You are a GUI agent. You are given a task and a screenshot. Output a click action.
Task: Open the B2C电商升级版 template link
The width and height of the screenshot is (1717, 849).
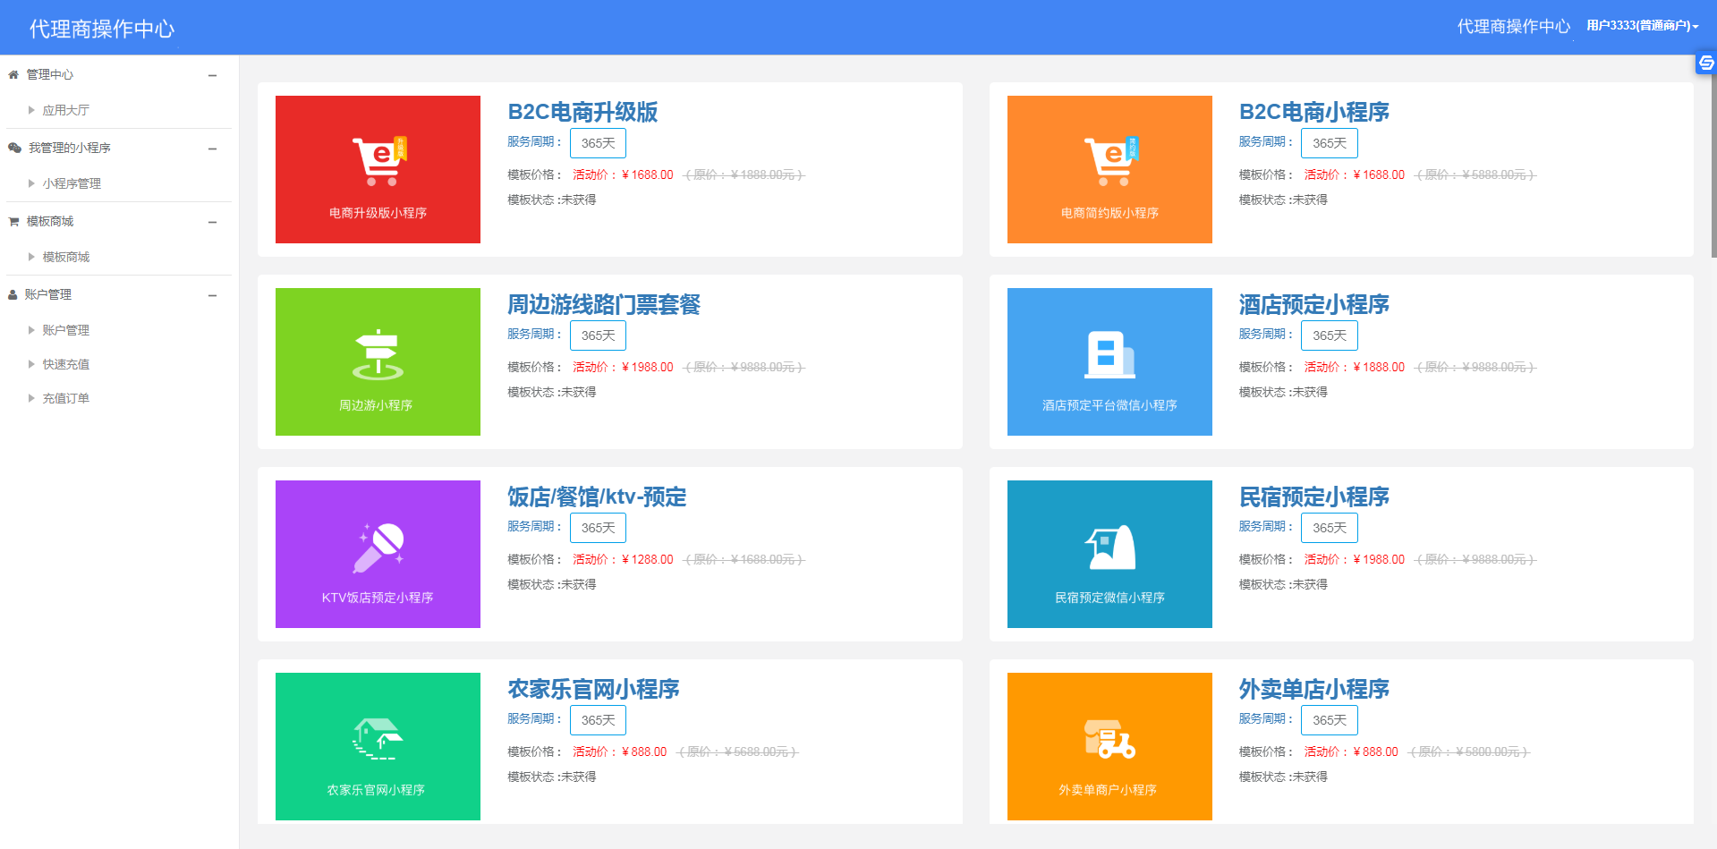(x=582, y=113)
